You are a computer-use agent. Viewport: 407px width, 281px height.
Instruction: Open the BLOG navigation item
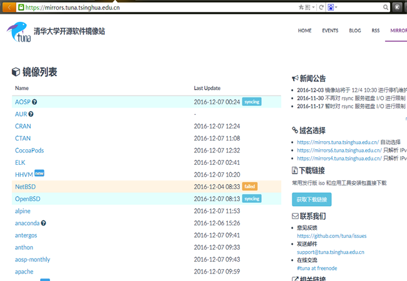click(355, 31)
